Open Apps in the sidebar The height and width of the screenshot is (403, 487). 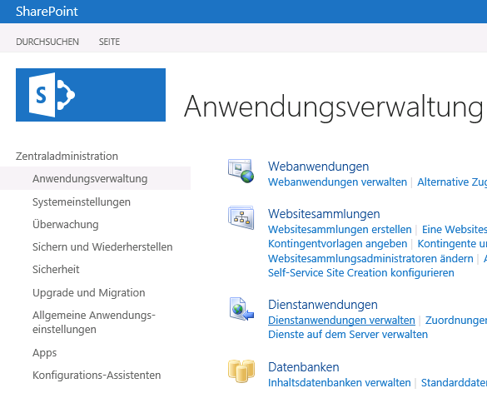[45, 353]
